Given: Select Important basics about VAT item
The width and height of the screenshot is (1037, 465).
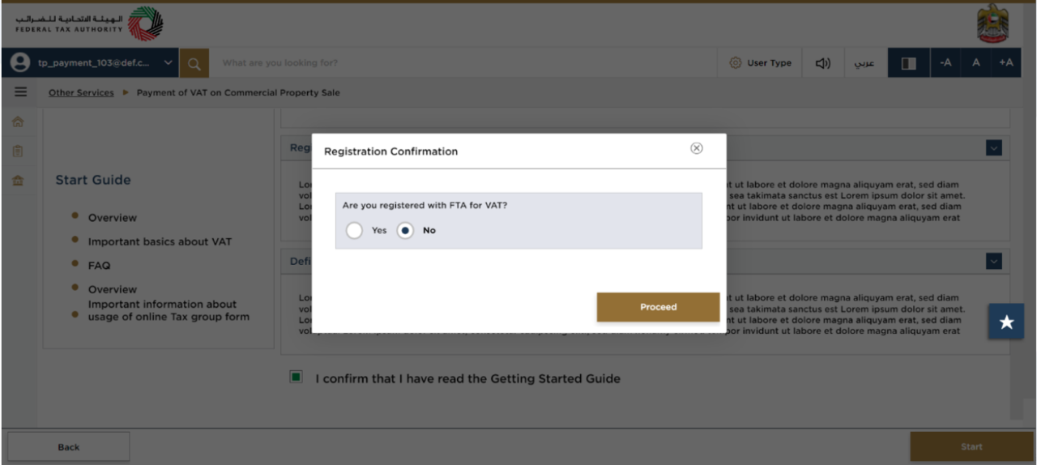Looking at the screenshot, I should pos(160,241).
